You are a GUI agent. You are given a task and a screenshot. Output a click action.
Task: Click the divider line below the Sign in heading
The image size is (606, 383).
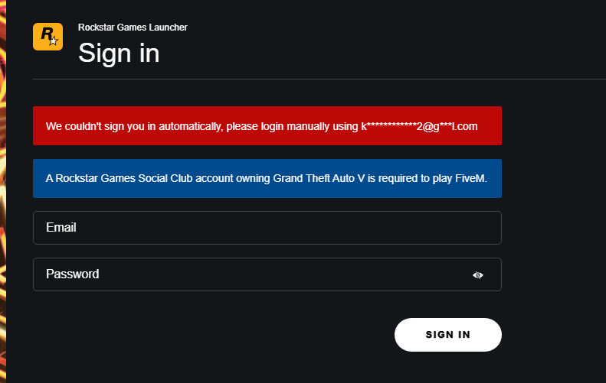pos(306,79)
